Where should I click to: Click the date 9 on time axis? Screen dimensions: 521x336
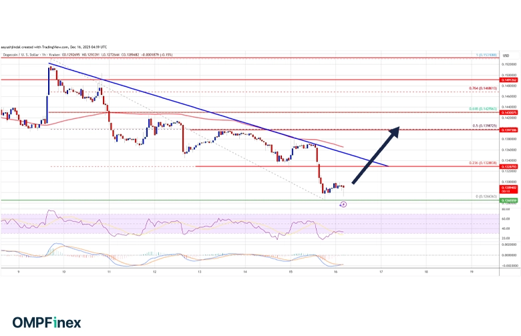tap(19, 273)
